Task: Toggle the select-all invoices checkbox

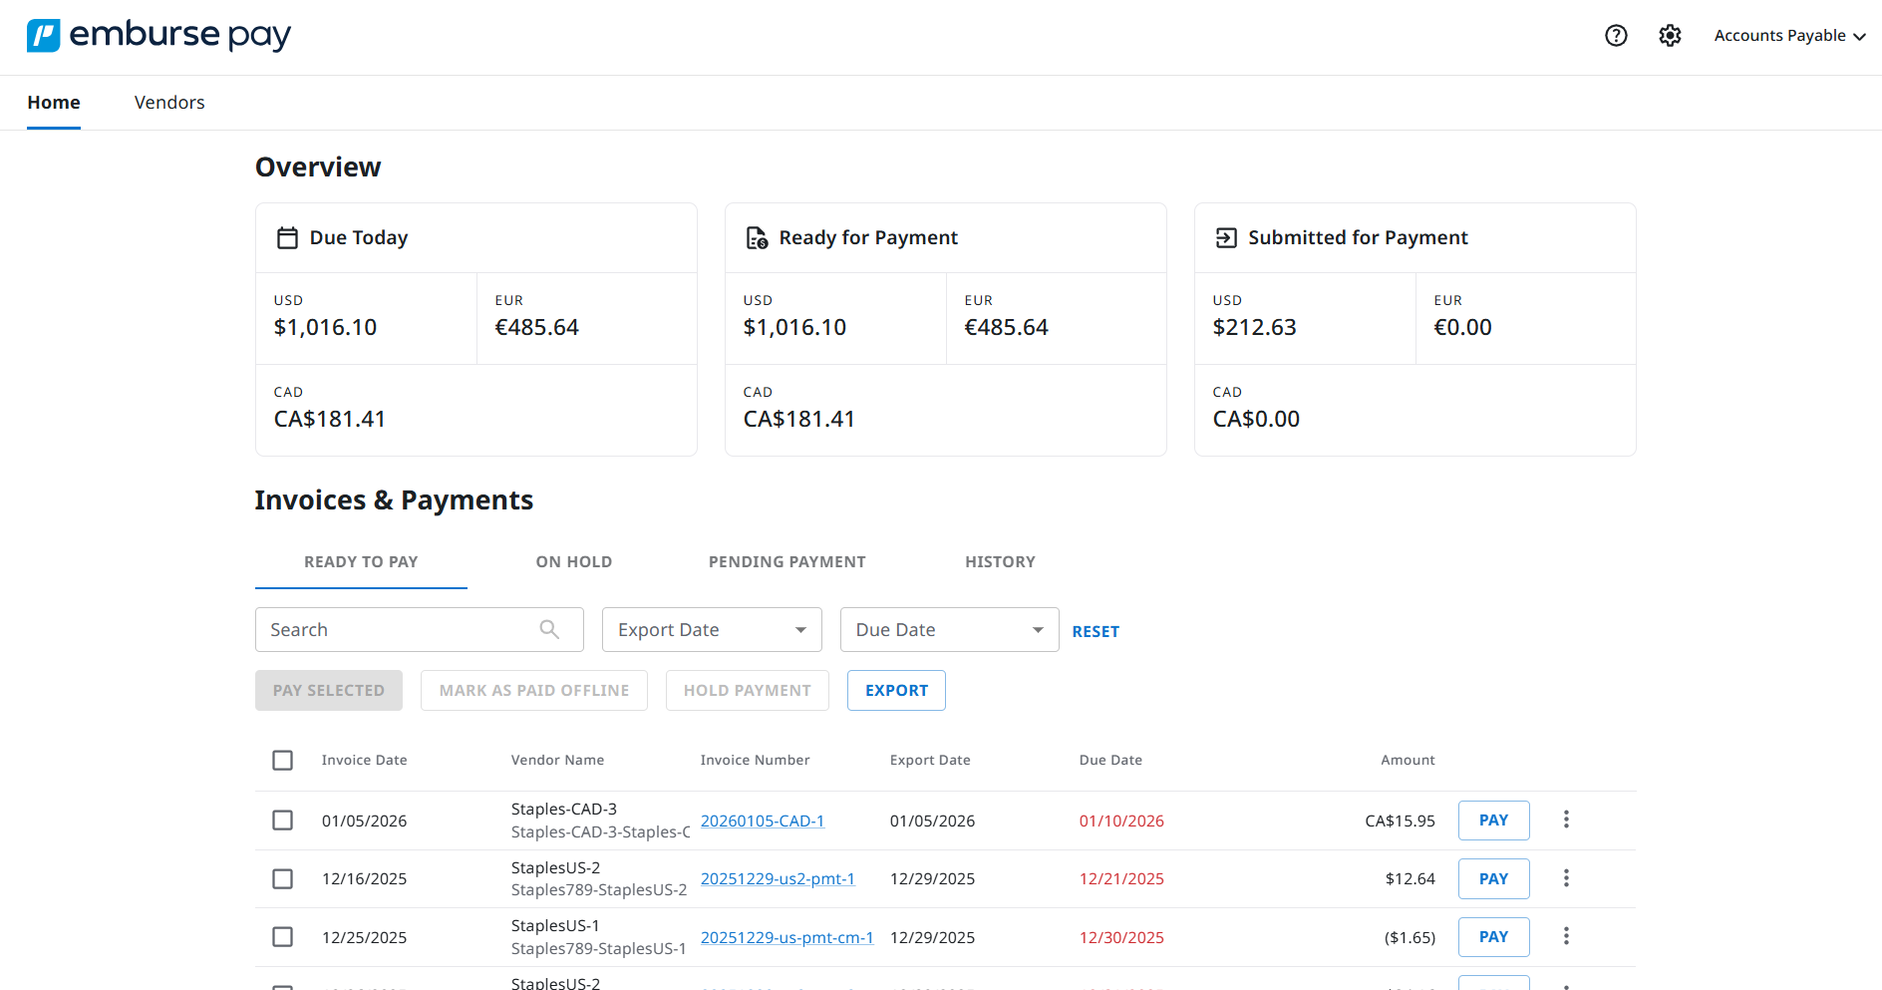Action: coord(282,760)
